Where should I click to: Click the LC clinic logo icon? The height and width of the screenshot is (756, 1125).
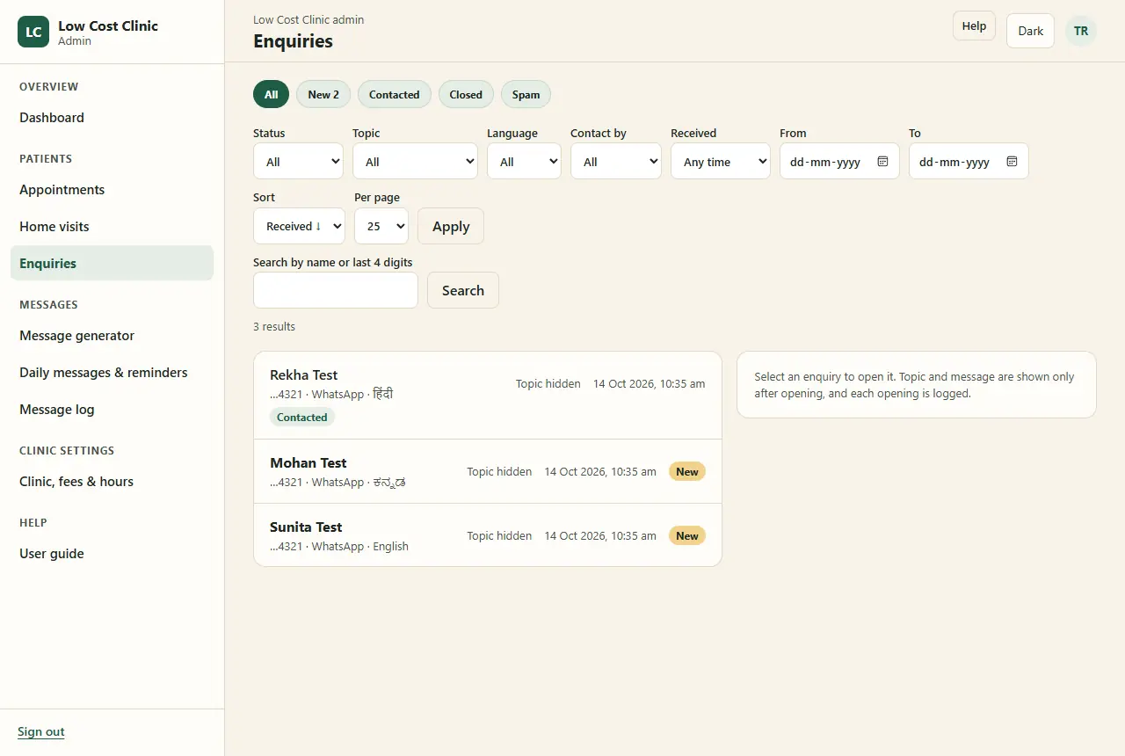point(33,32)
